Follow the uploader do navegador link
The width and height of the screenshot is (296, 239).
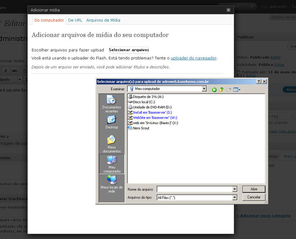pyautogui.click(x=193, y=58)
